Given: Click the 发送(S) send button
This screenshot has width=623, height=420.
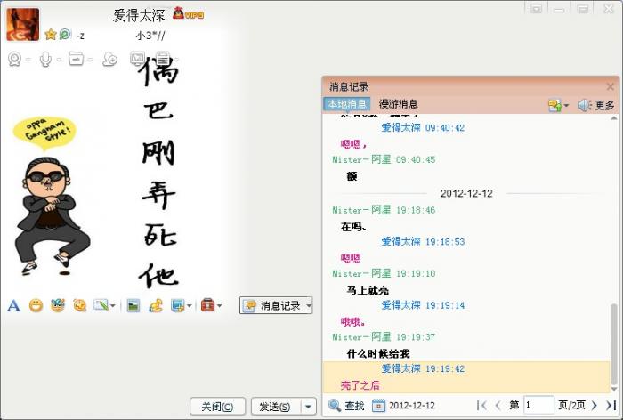Looking at the screenshot, I should tap(275, 407).
